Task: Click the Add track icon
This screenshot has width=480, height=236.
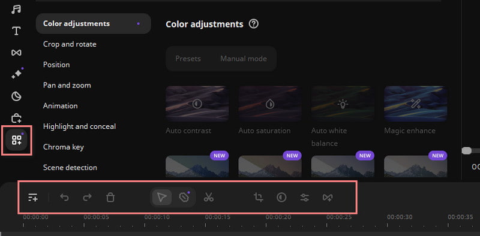Action: [33, 198]
